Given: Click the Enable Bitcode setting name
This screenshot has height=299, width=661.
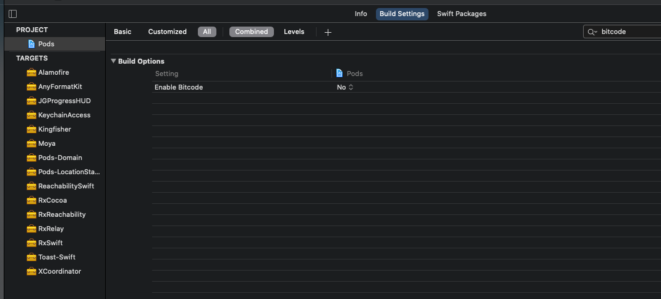Looking at the screenshot, I should pos(179,87).
